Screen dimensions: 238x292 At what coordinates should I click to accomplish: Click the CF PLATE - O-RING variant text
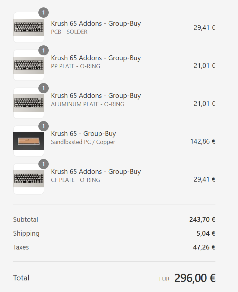point(75,180)
